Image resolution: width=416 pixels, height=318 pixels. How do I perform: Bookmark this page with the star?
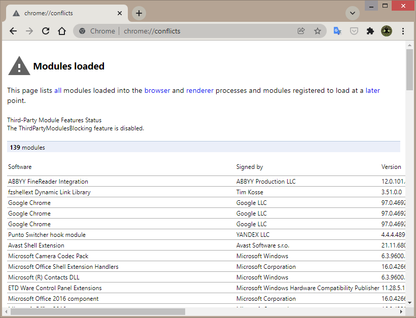[x=317, y=31]
